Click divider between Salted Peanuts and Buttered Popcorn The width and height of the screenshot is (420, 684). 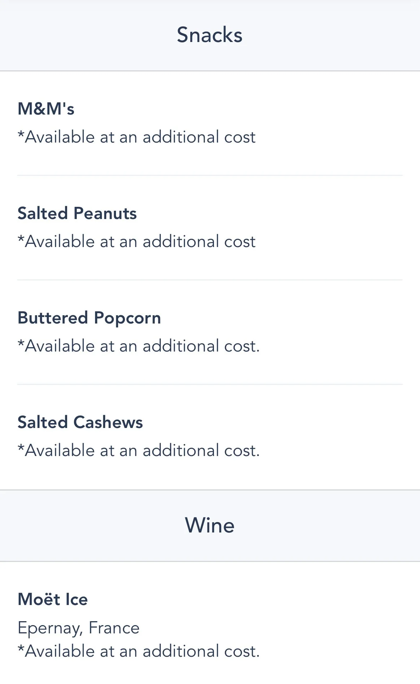pyautogui.click(x=210, y=280)
